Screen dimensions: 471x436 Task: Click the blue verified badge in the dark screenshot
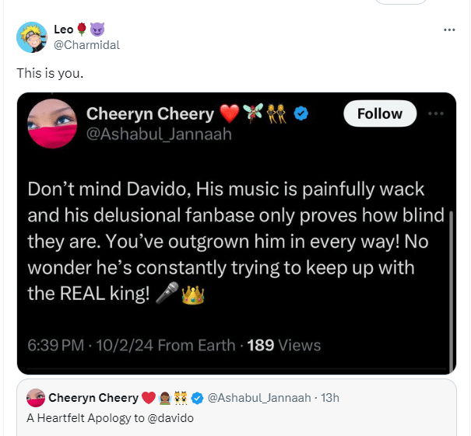tap(301, 114)
